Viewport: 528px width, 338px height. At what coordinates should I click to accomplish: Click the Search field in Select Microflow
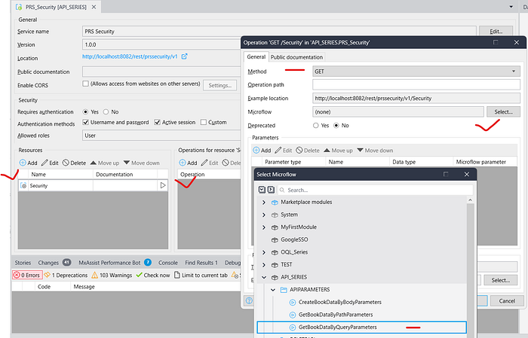click(x=370, y=190)
